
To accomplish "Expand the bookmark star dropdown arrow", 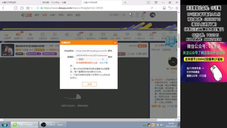I will tap(32, 8).
